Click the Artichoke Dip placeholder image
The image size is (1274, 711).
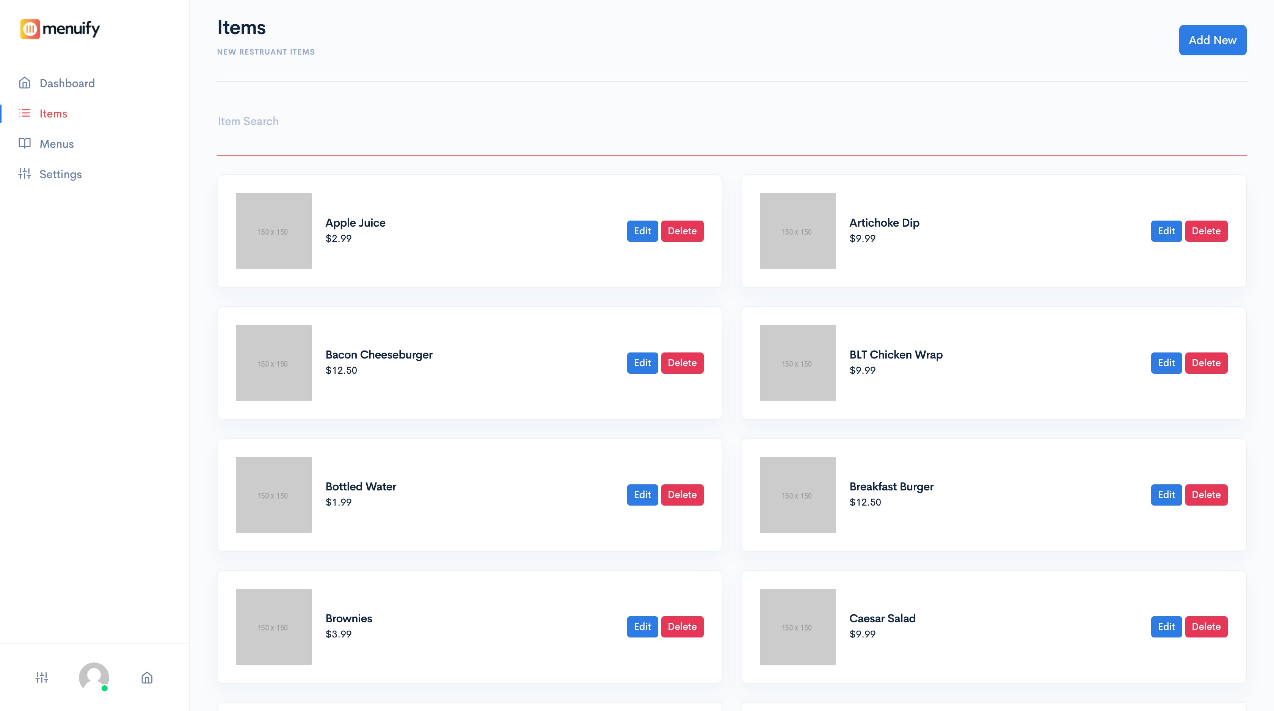[x=797, y=231]
